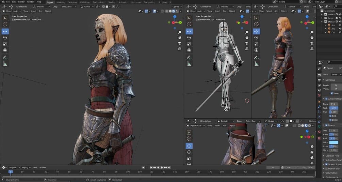Screen dimensions: 342x182
Task: Enable the Motion Blur checkbox
Action: click(x=326, y=169)
